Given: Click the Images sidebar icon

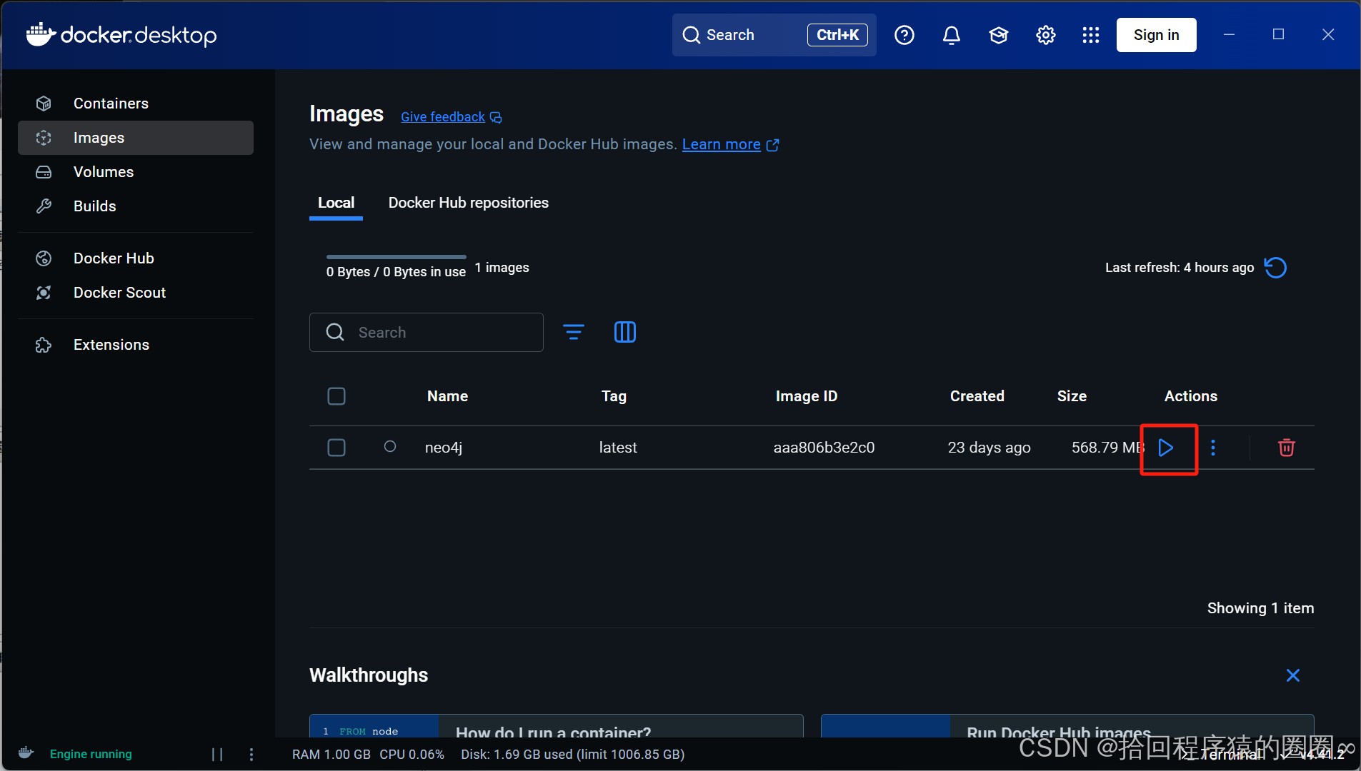Looking at the screenshot, I should 44,138.
